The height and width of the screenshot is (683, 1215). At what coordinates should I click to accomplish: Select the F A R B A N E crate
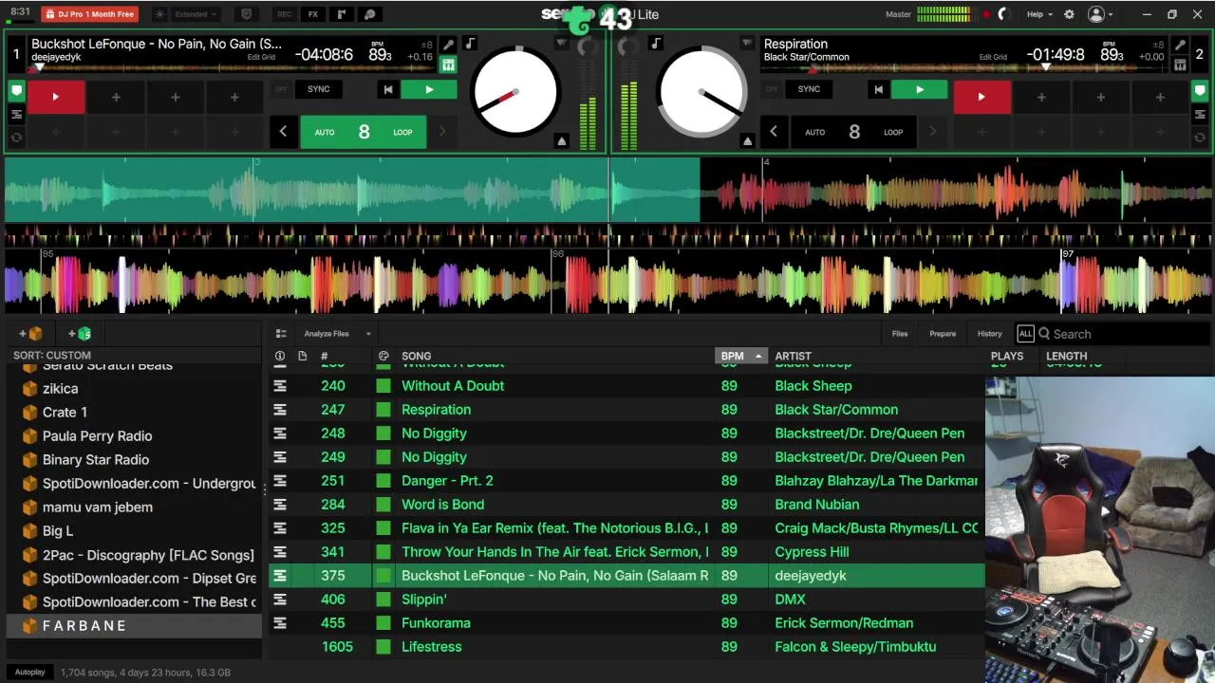click(x=134, y=626)
